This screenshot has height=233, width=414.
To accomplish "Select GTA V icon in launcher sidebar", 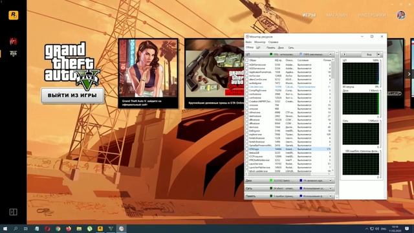I will (x=13, y=53).
